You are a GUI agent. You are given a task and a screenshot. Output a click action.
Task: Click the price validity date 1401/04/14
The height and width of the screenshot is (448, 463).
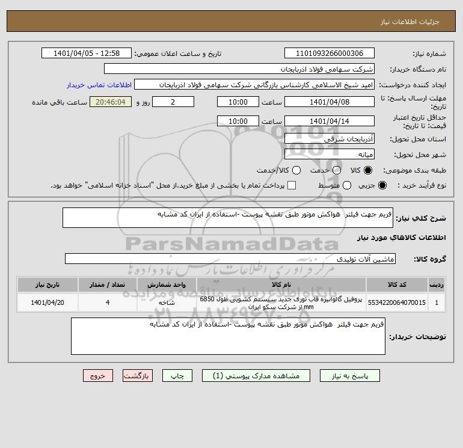(330, 121)
